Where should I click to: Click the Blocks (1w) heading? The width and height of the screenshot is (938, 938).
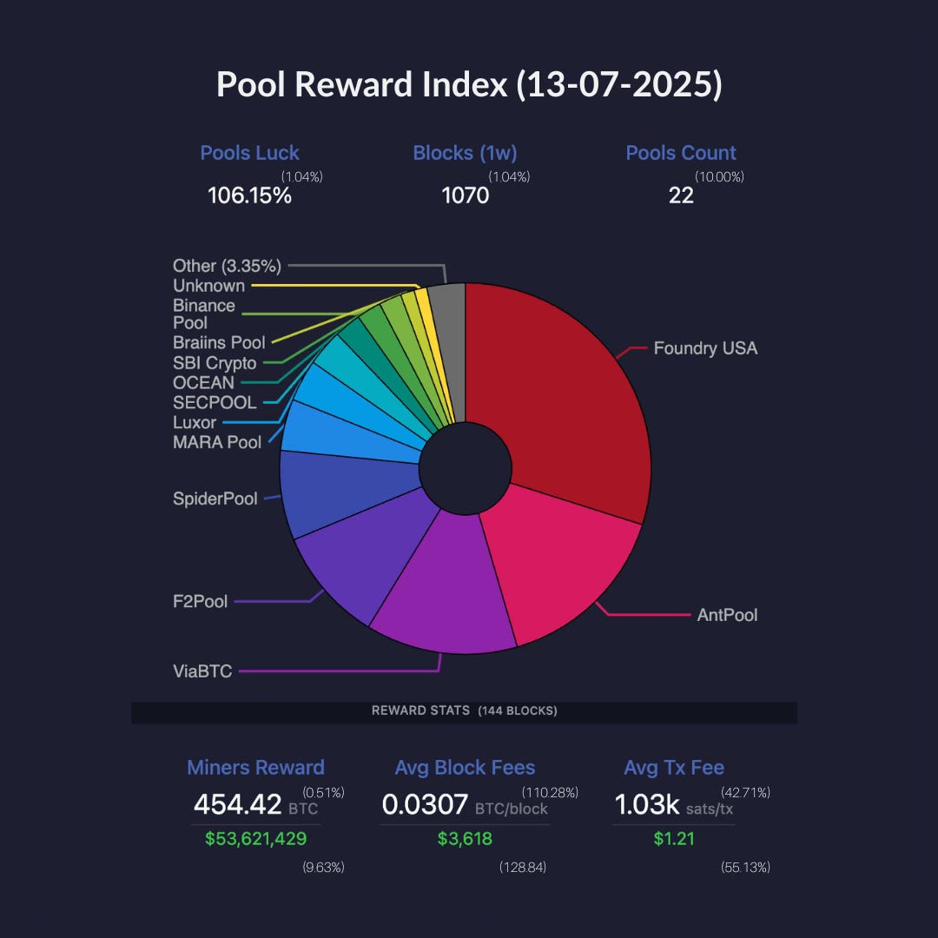click(x=465, y=153)
